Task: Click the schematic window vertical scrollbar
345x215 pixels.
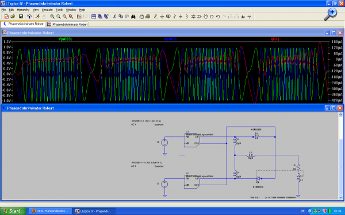Action: 340,156
